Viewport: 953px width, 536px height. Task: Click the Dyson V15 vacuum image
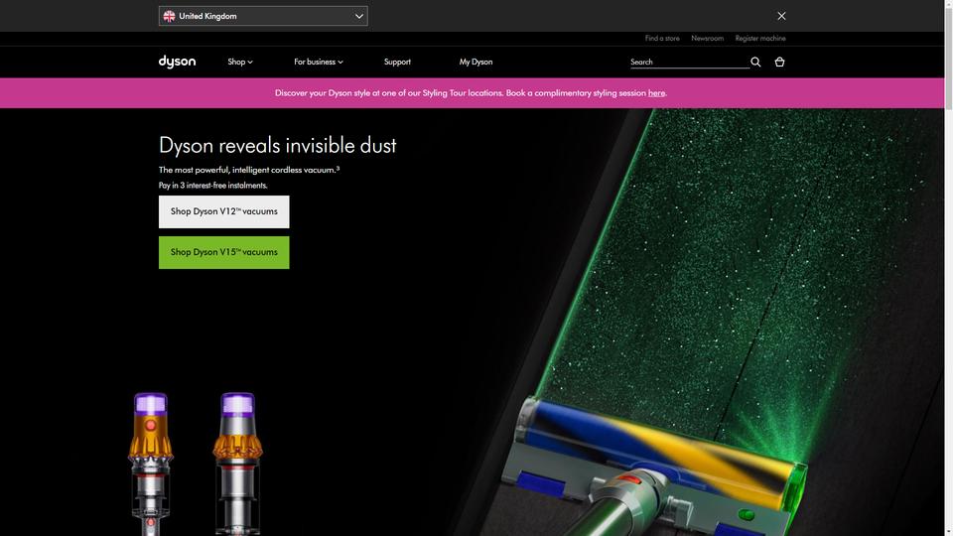237,464
